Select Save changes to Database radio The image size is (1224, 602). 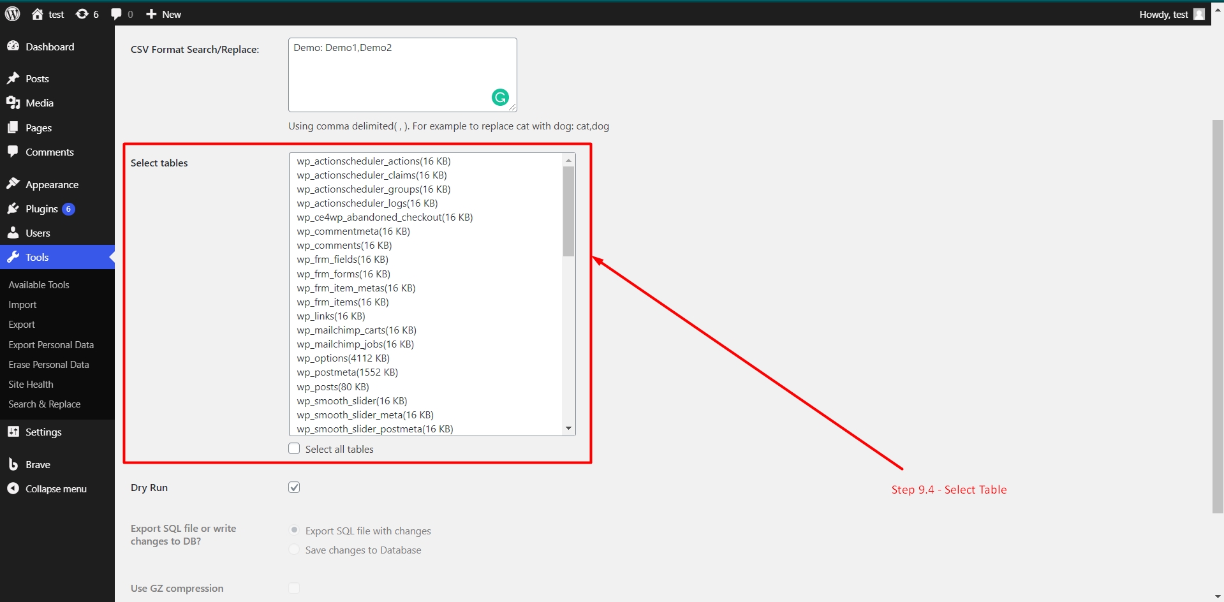[x=294, y=549]
